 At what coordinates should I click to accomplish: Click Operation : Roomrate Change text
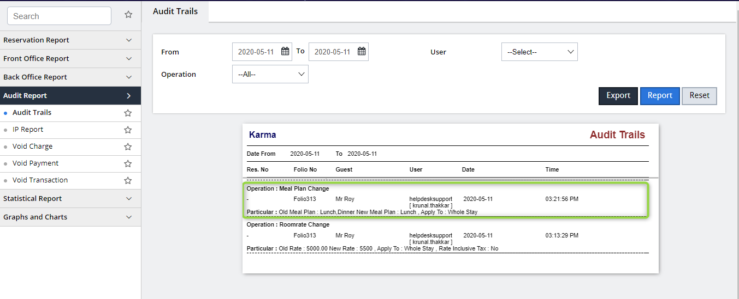click(288, 224)
